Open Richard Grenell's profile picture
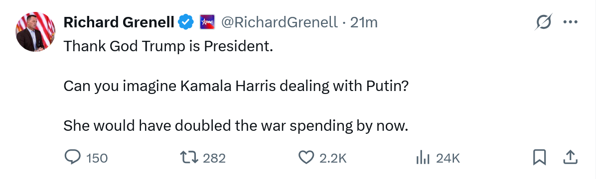The width and height of the screenshot is (596, 179). click(35, 32)
